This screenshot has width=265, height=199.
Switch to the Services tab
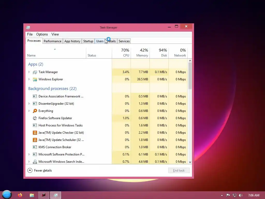[124, 41]
